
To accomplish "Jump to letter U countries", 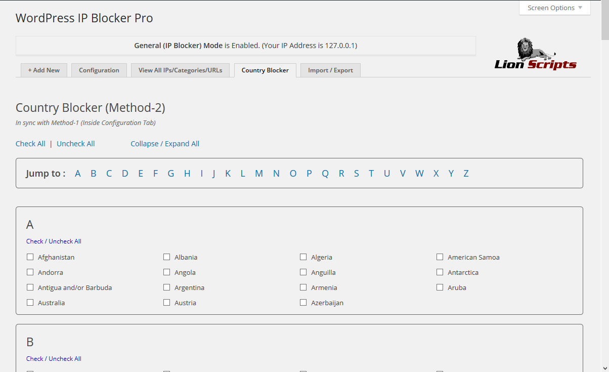I will pos(387,174).
